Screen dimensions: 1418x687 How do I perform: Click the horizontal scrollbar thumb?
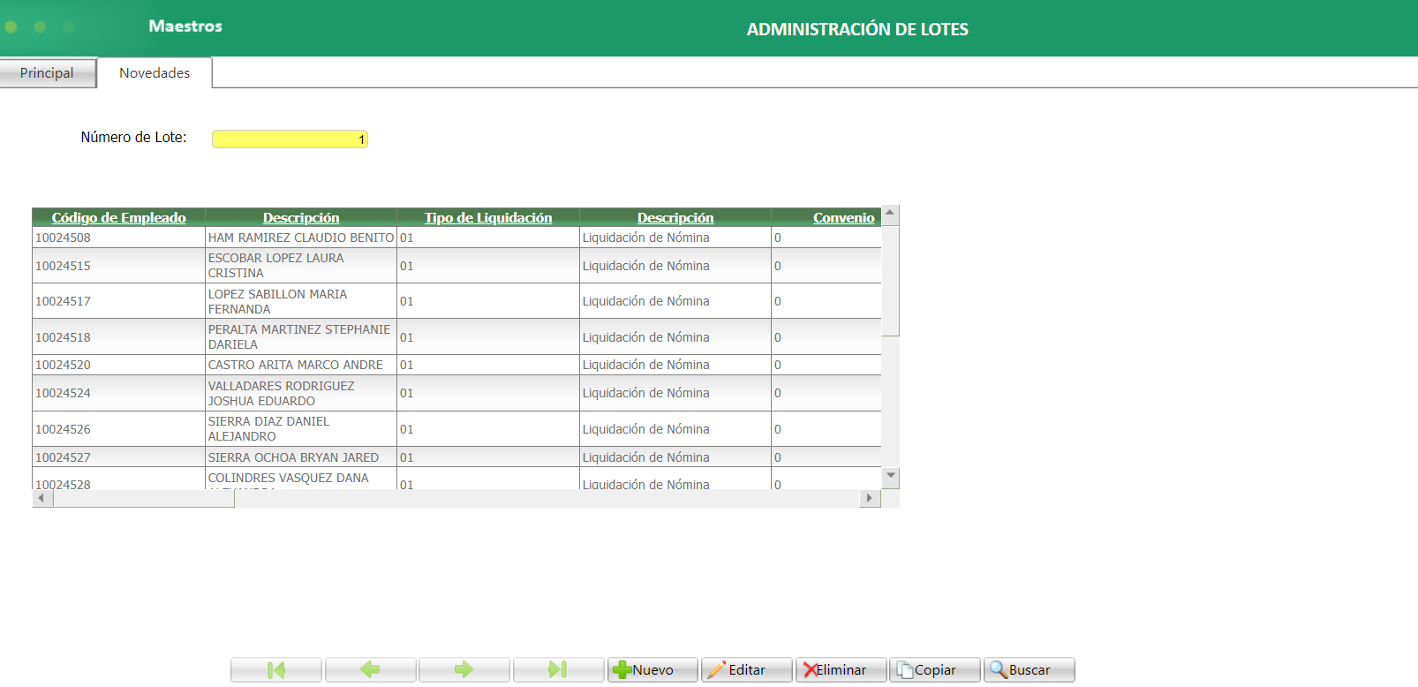(144, 498)
